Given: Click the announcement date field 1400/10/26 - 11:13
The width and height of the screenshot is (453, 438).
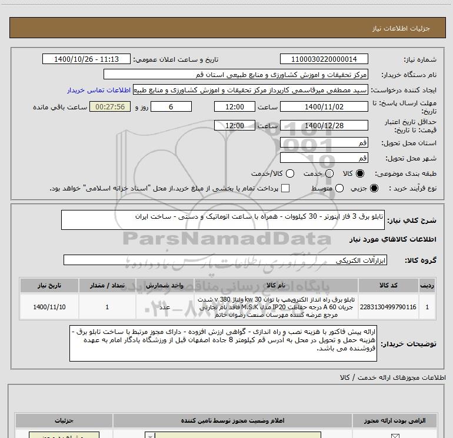Looking at the screenshot, I should coord(86,59).
